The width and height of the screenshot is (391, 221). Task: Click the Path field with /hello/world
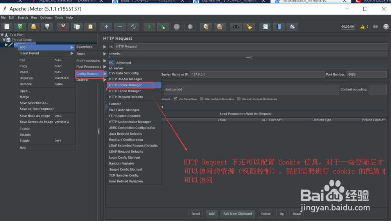pyautogui.click(x=251, y=90)
